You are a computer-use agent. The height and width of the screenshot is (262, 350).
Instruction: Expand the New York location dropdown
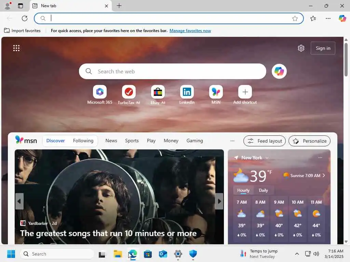point(267,158)
